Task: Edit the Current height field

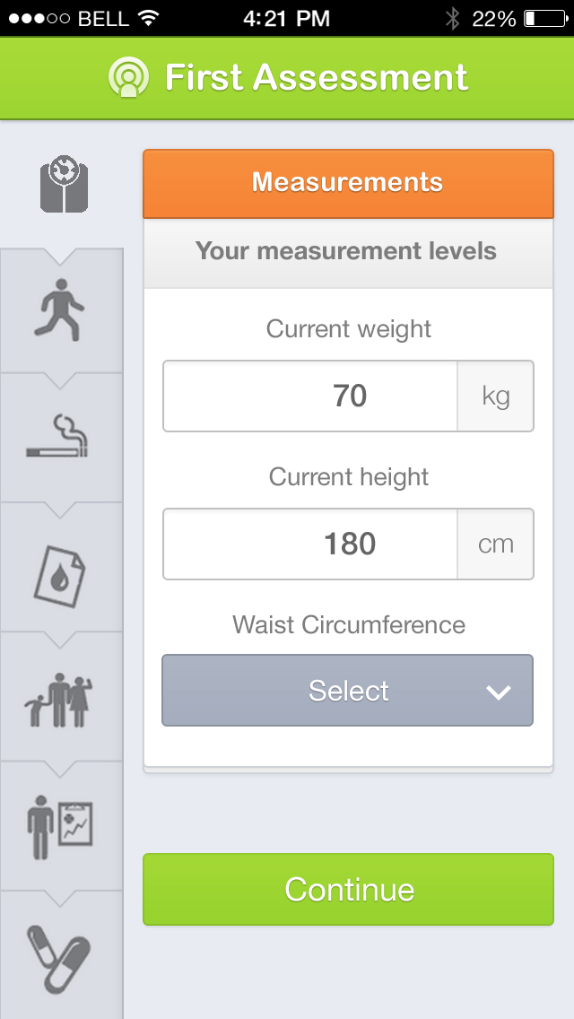Action: tap(310, 544)
